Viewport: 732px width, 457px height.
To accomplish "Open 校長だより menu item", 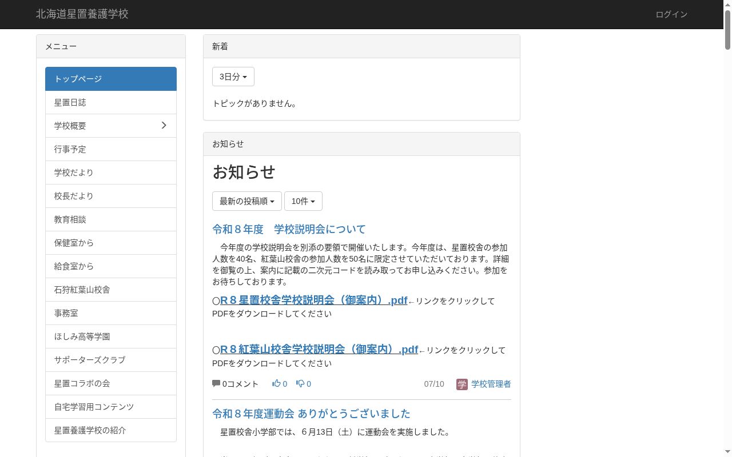I will (111, 196).
